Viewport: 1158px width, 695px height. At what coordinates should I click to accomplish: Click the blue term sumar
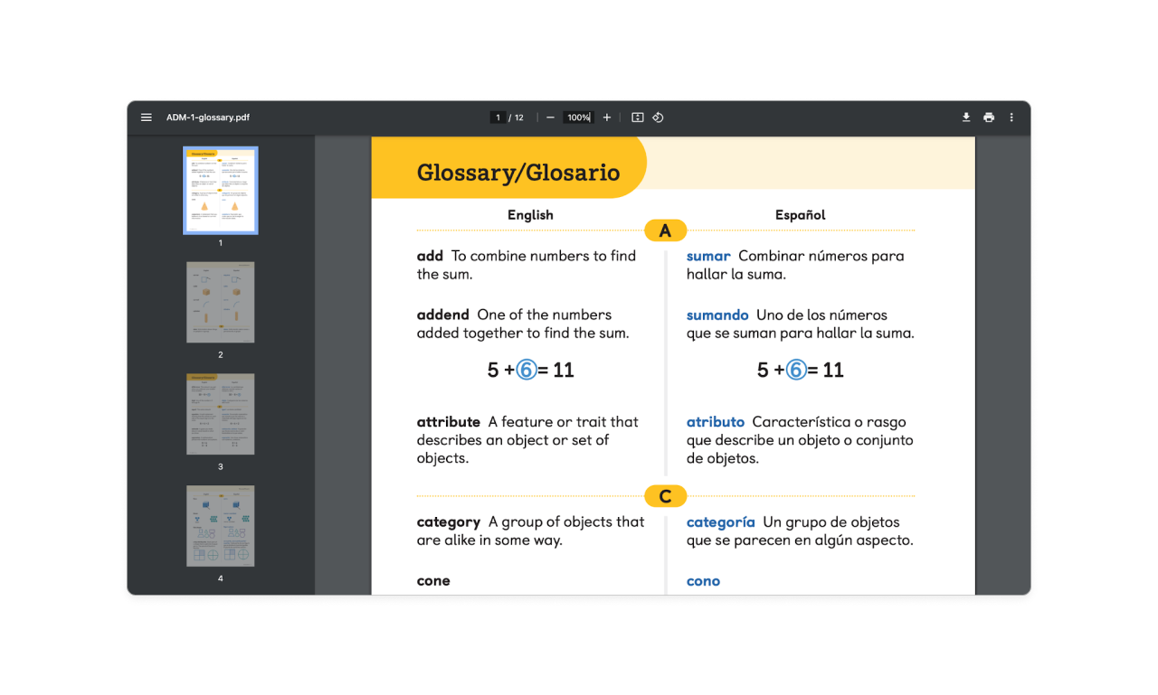point(708,256)
